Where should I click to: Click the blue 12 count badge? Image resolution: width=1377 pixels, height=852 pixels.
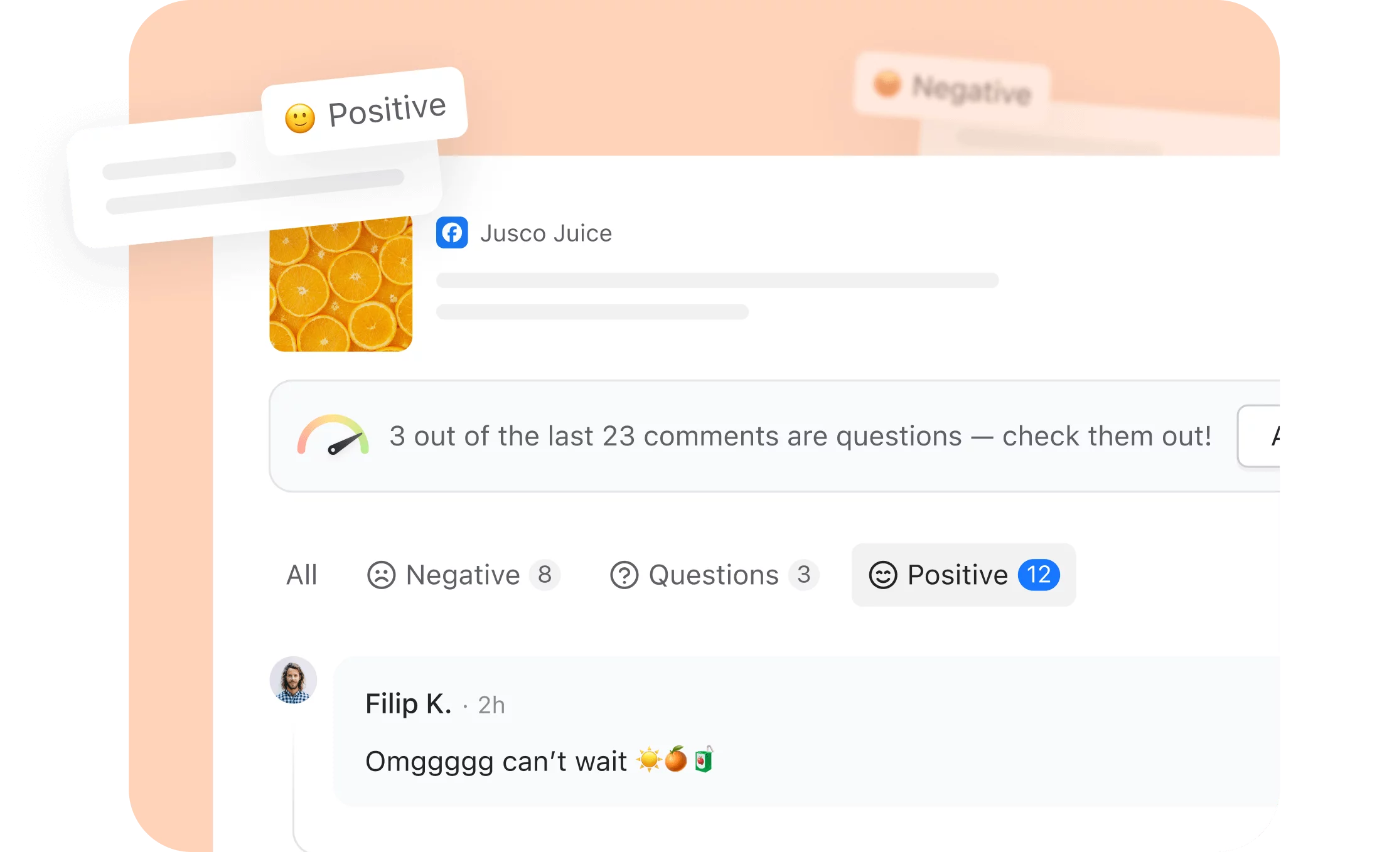(1039, 575)
